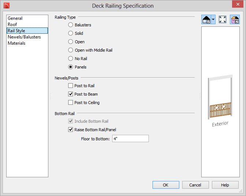Viewport: 246px width, 196px height.
Task: Choose the Solid railing type
Action: pos(71,33)
